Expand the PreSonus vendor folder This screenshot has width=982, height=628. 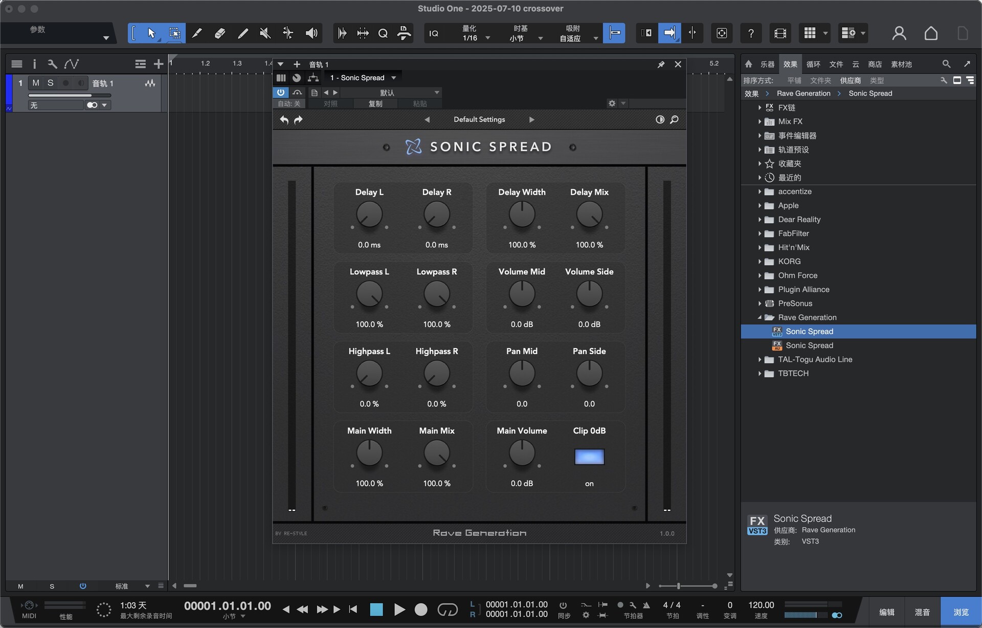point(760,304)
